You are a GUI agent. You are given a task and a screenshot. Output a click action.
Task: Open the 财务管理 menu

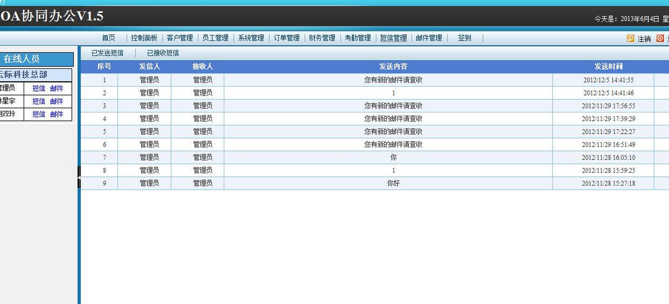click(x=322, y=38)
